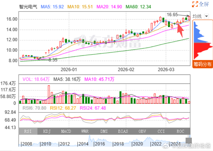Click the 2026-01 date axis label

pos(69,70)
